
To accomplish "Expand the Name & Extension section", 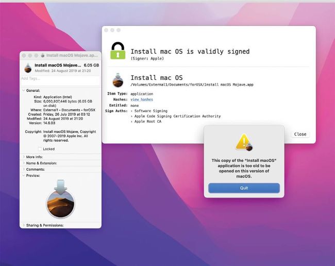I will [23, 163].
